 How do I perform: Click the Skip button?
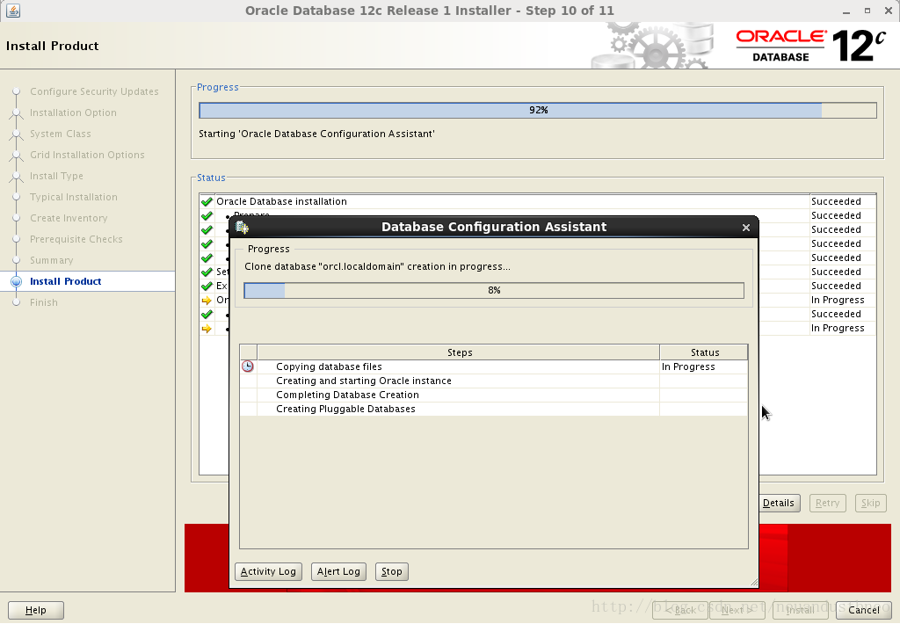870,503
